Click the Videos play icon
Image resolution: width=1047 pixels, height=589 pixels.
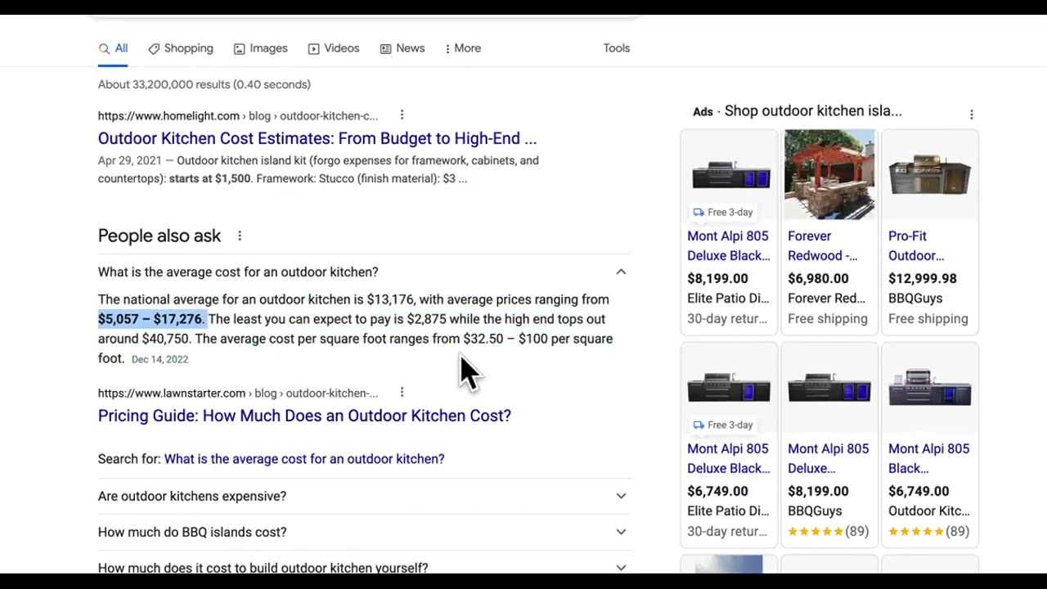(313, 49)
